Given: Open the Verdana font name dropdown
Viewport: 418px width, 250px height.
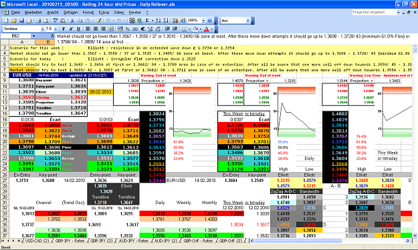Looking at the screenshot, I should pyautogui.click(x=42, y=29).
